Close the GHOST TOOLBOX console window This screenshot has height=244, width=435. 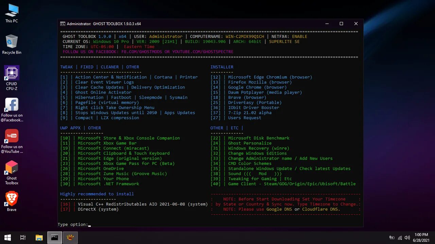[356, 24]
